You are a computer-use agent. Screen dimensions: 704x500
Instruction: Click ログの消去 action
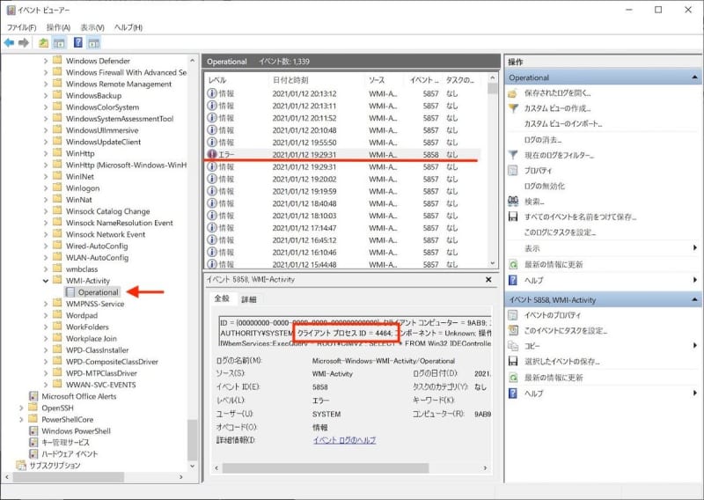543,140
